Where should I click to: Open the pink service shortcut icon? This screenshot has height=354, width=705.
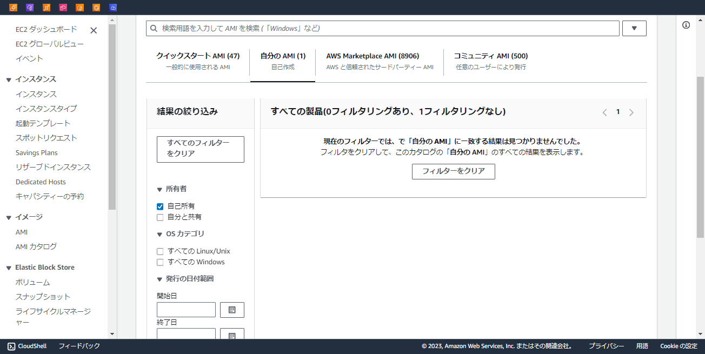(63, 8)
